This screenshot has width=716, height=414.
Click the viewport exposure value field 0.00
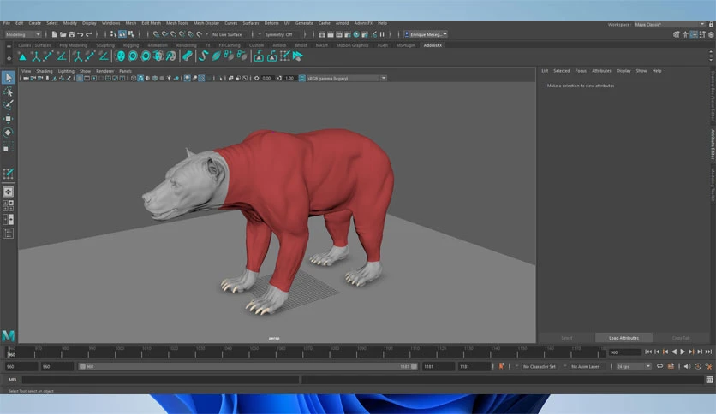click(267, 79)
